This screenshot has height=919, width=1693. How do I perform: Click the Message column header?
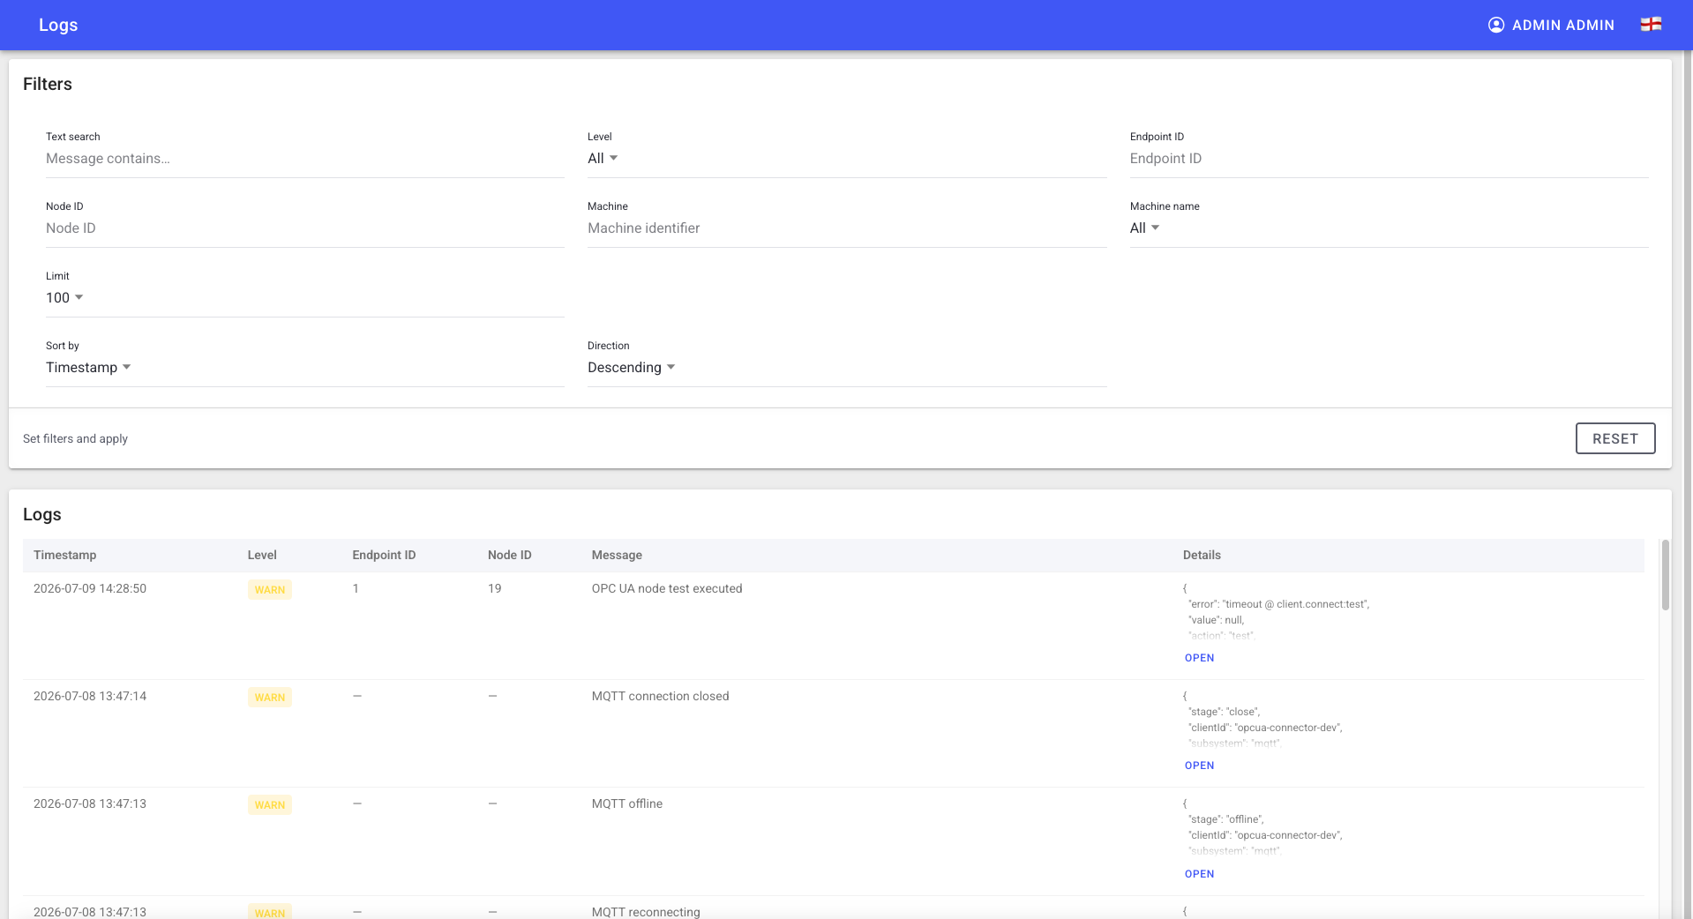(x=617, y=555)
